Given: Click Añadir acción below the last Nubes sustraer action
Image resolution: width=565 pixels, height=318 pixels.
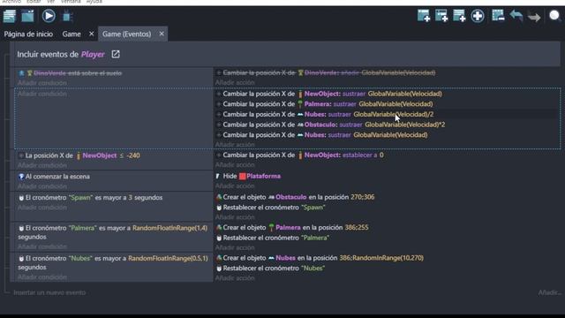Looking at the screenshot, I should 235,145.
